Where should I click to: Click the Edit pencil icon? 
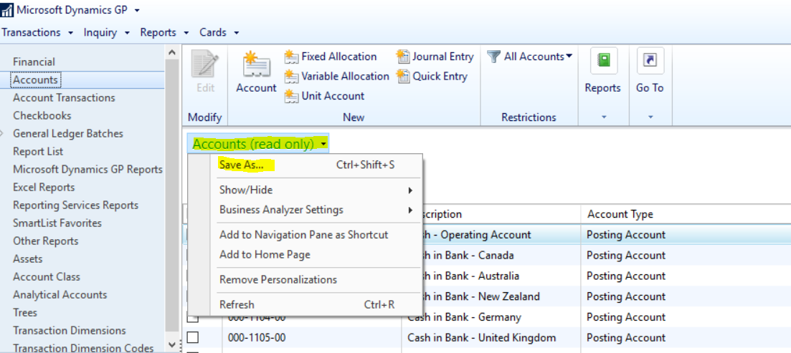[205, 64]
